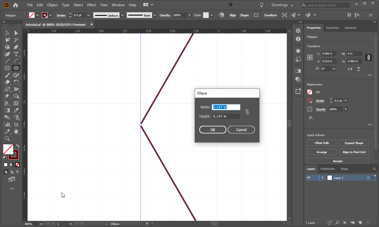Image resolution: width=379 pixels, height=227 pixels.
Task: Open the Pathfinder tab
Action: 328,169
